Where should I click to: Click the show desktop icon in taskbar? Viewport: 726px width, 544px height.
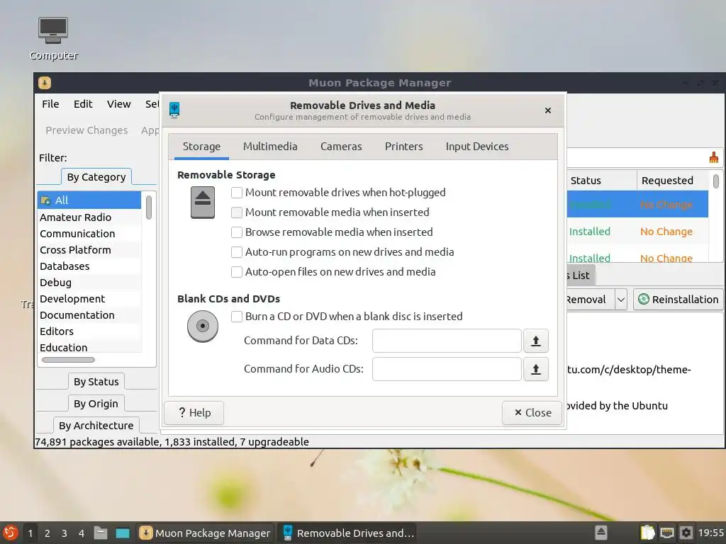tap(123, 533)
